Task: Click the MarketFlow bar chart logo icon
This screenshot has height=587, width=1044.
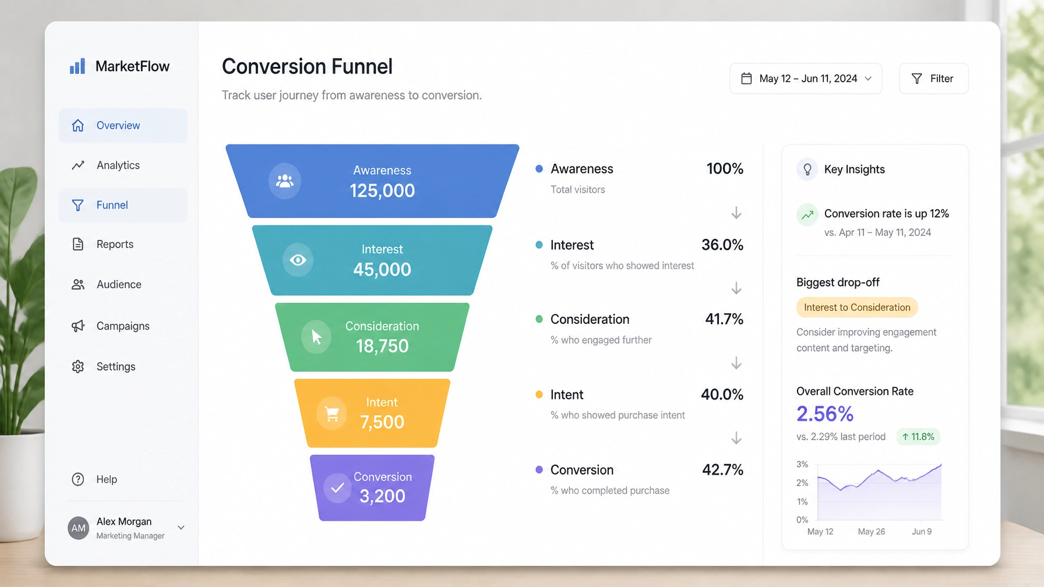Action: 77,66
